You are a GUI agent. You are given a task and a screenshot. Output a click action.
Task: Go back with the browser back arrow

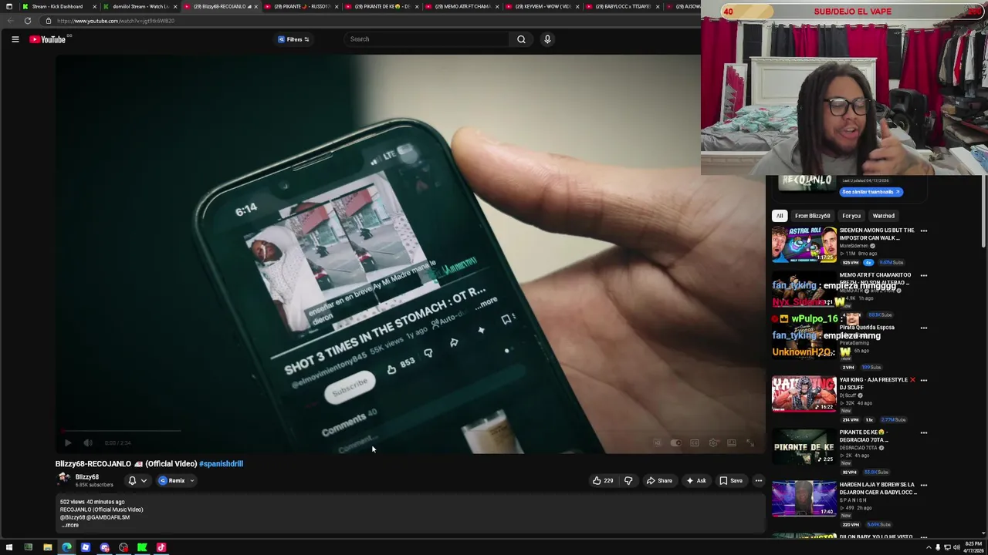[x=10, y=21]
